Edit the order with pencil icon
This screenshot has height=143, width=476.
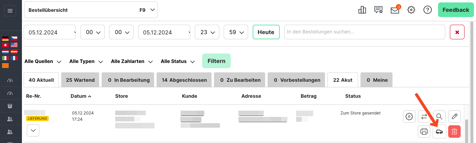[454, 116]
